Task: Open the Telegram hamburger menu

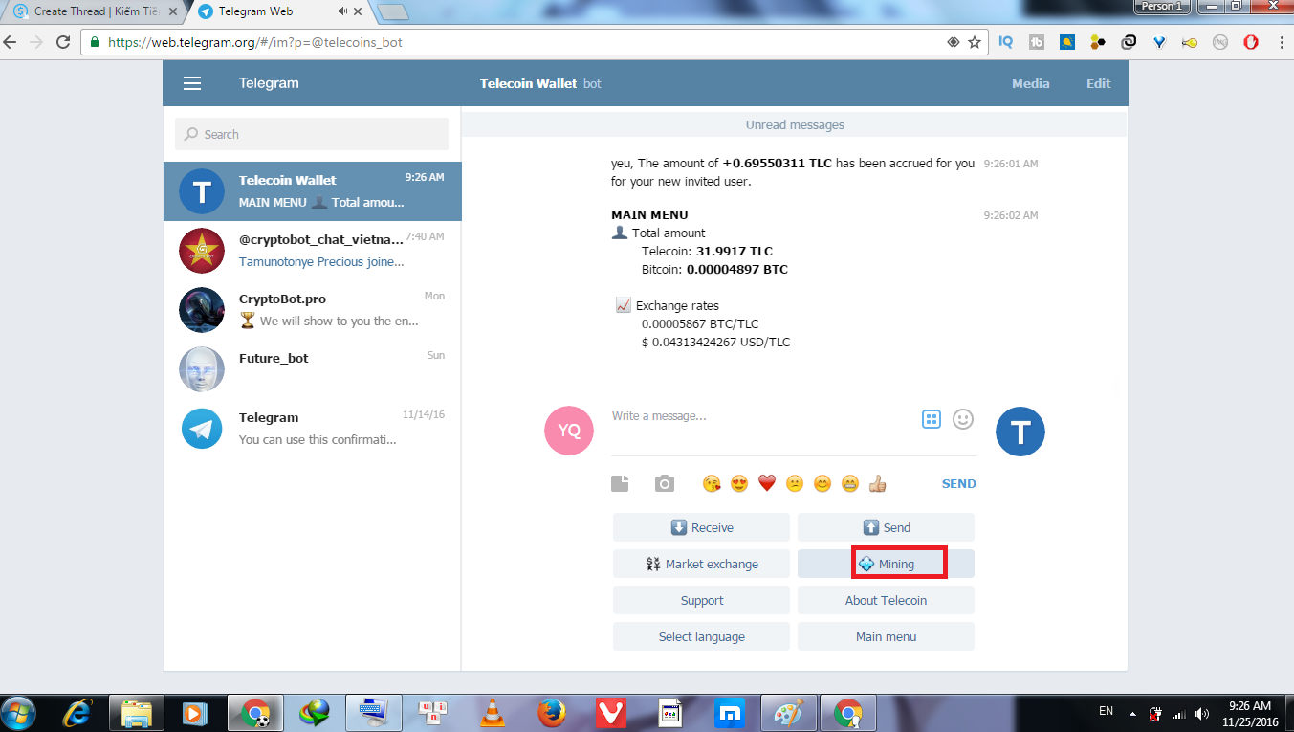Action: coord(192,83)
